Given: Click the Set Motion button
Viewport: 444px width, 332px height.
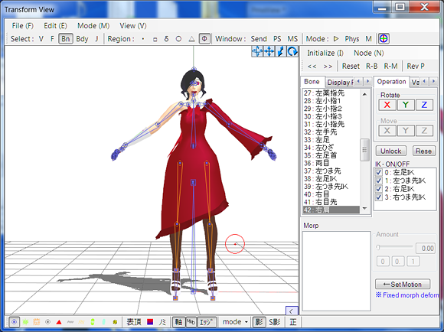Looking at the screenshot, I should (403, 284).
